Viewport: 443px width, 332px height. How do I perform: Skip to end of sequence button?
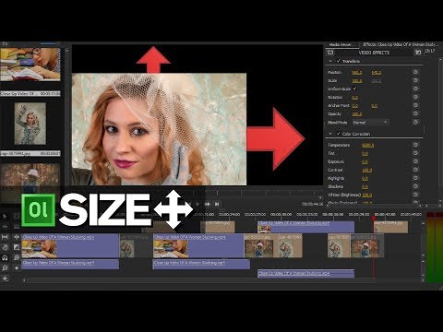[x=217, y=204]
